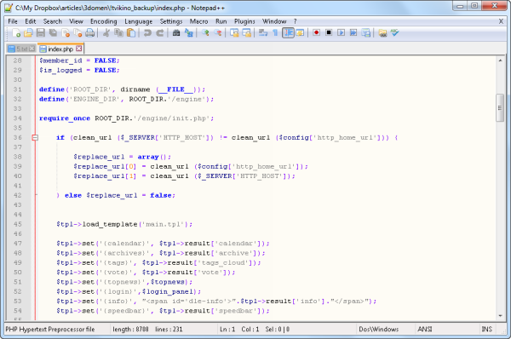Cut selection with scissors icon
This screenshot has width=511, height=339.
pos(106,32)
